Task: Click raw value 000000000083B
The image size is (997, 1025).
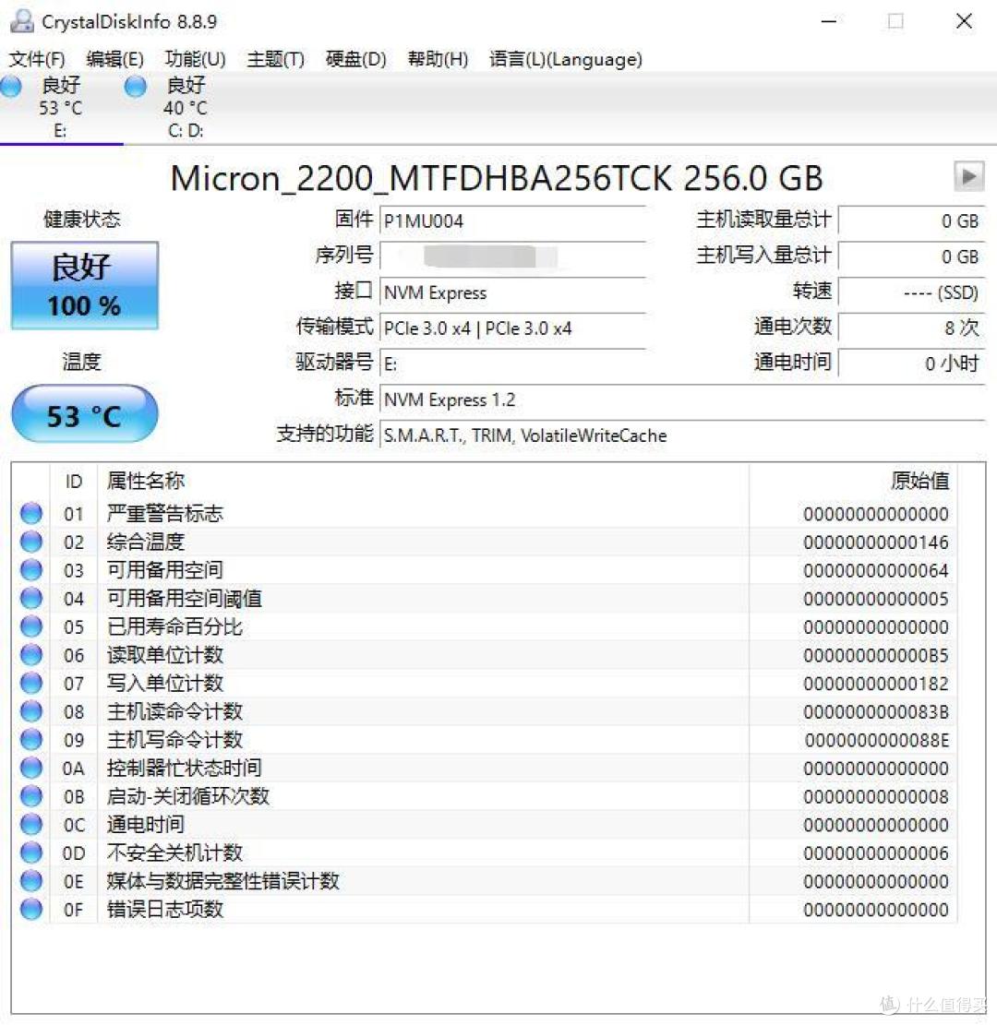Action: [x=876, y=712]
